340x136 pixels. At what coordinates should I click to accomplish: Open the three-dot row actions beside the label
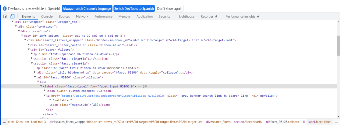(x=3, y=86)
